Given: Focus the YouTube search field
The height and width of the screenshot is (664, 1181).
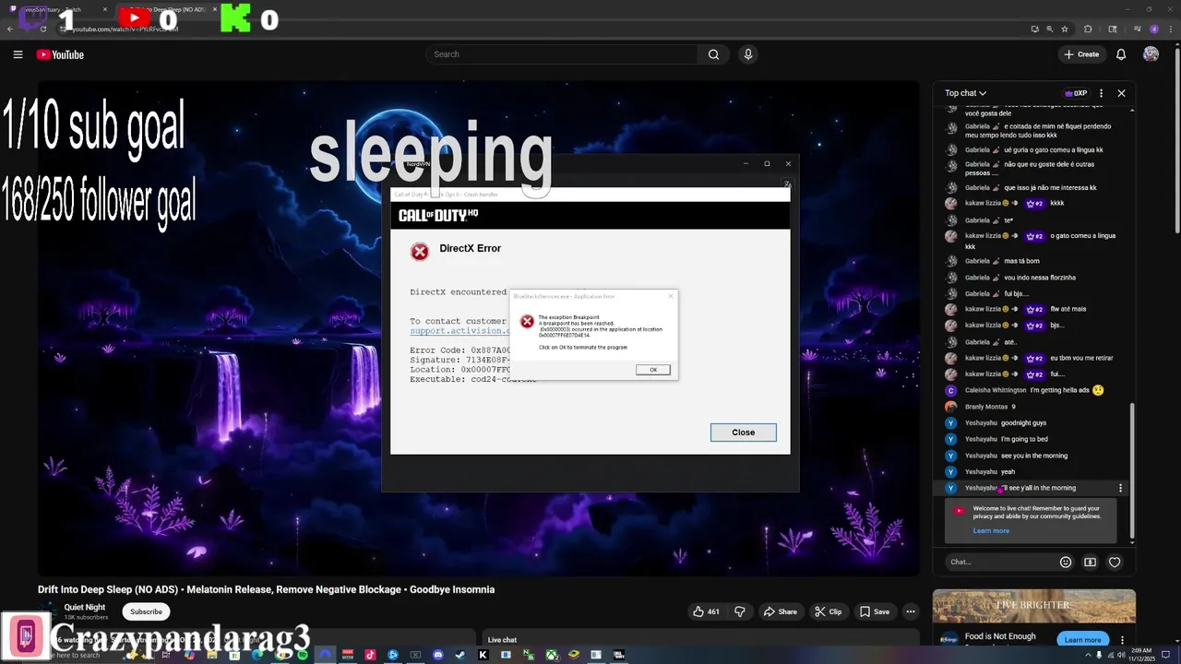Looking at the screenshot, I should point(562,54).
